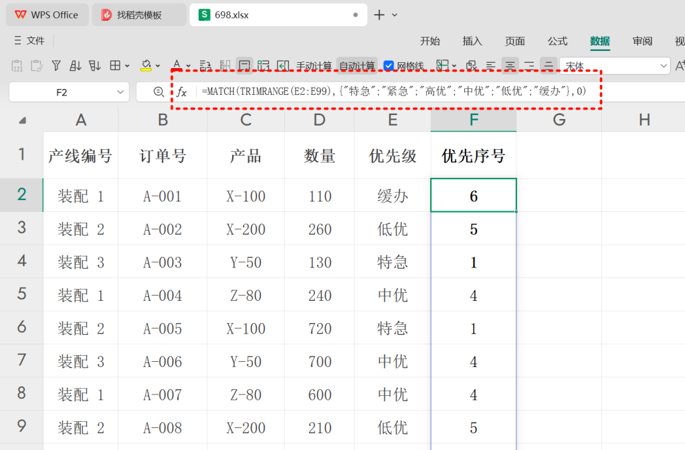Open the 找稻壳模板 tab
The image size is (685, 450).
tap(139, 15)
